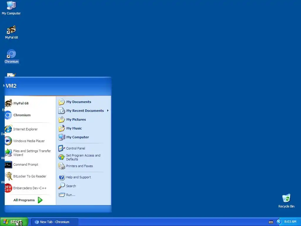Open Set Program Access and Defaults
301x226 pixels.
84,157
